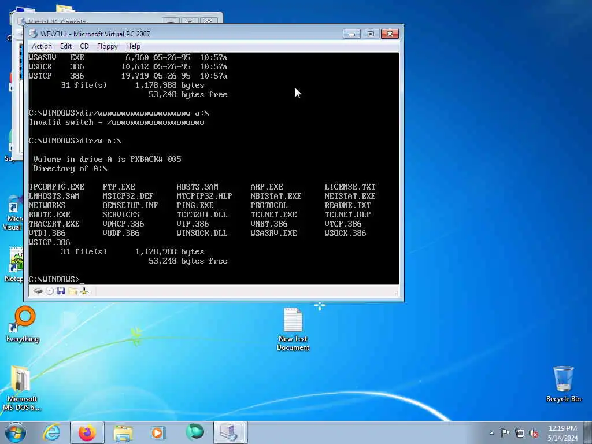Click LICENSE.TXT in the directory listing
Image resolution: width=592 pixels, height=444 pixels.
[x=350, y=187]
